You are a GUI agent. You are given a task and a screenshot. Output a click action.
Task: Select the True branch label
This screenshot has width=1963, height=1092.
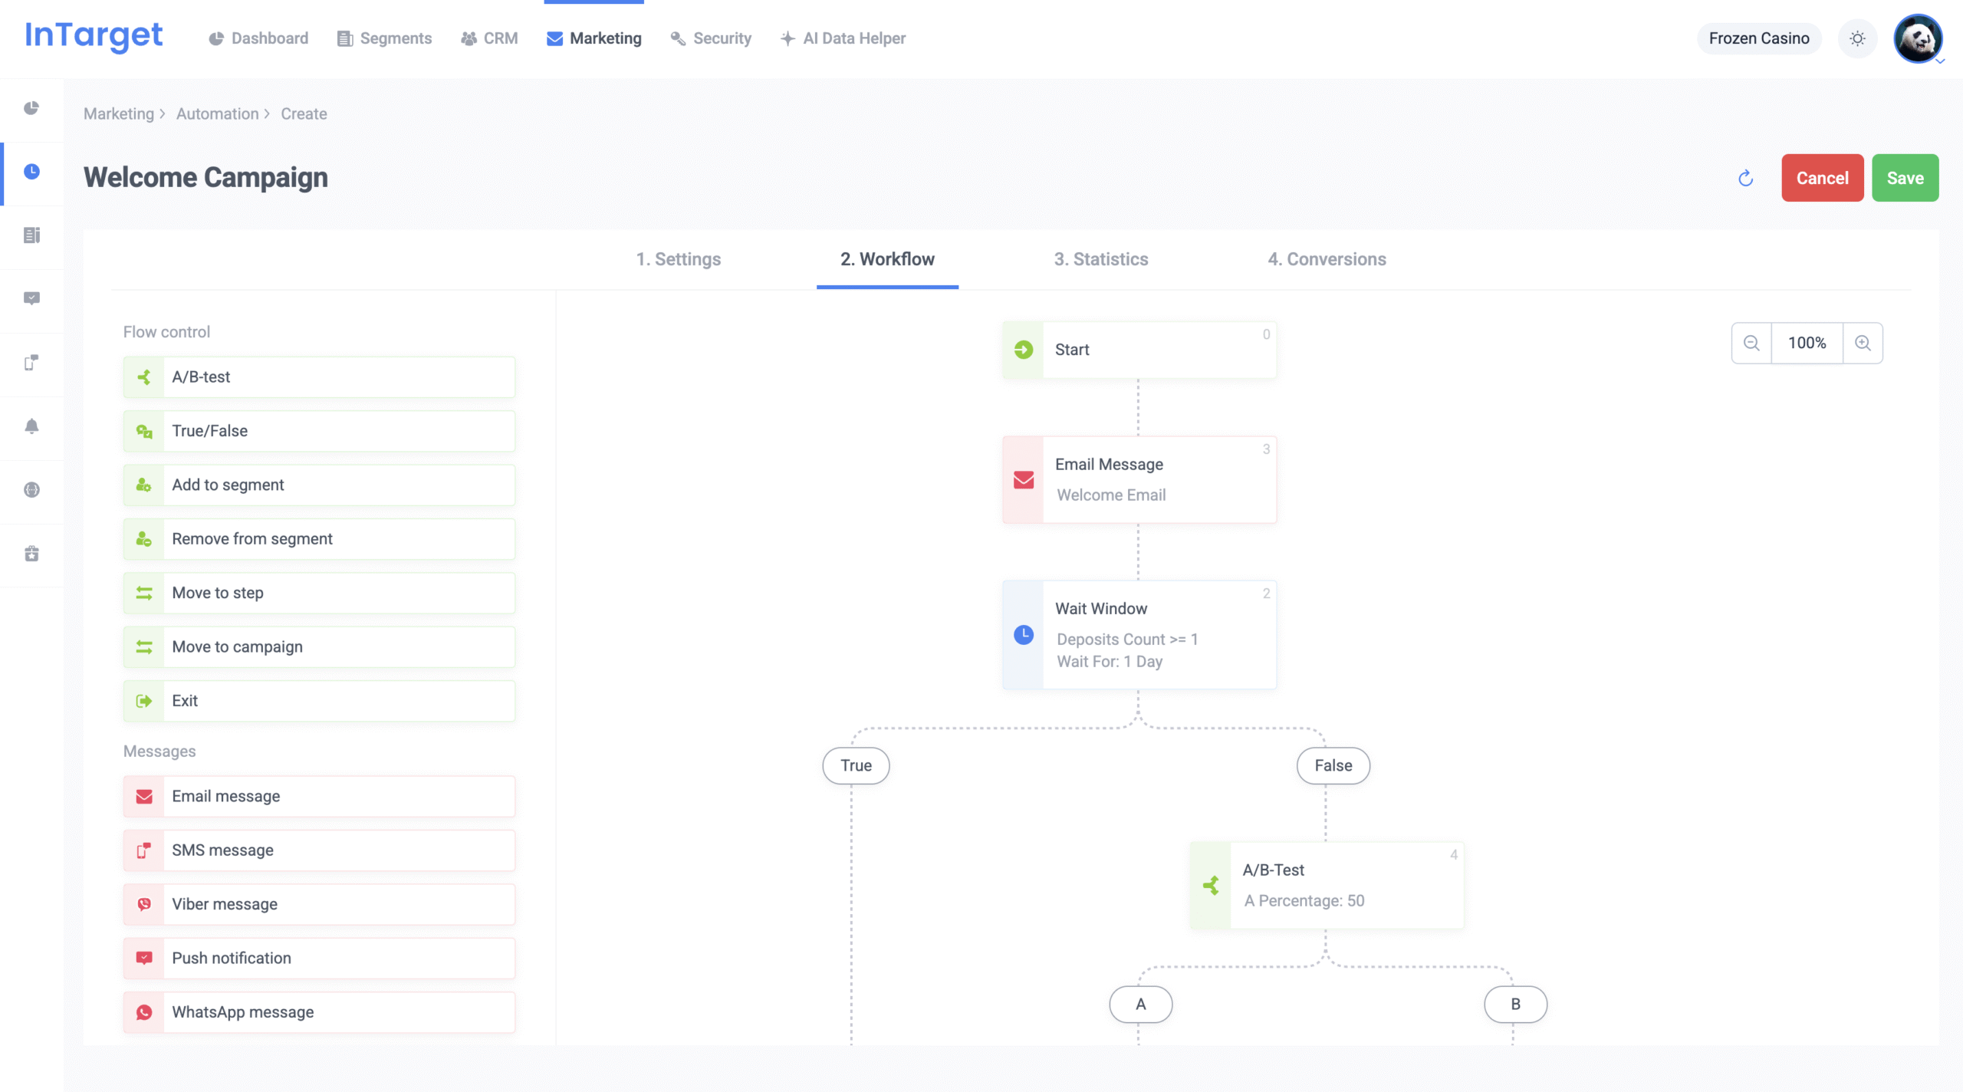(856, 765)
